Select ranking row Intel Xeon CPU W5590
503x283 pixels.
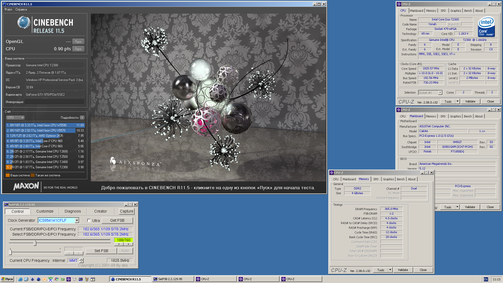[45, 125]
